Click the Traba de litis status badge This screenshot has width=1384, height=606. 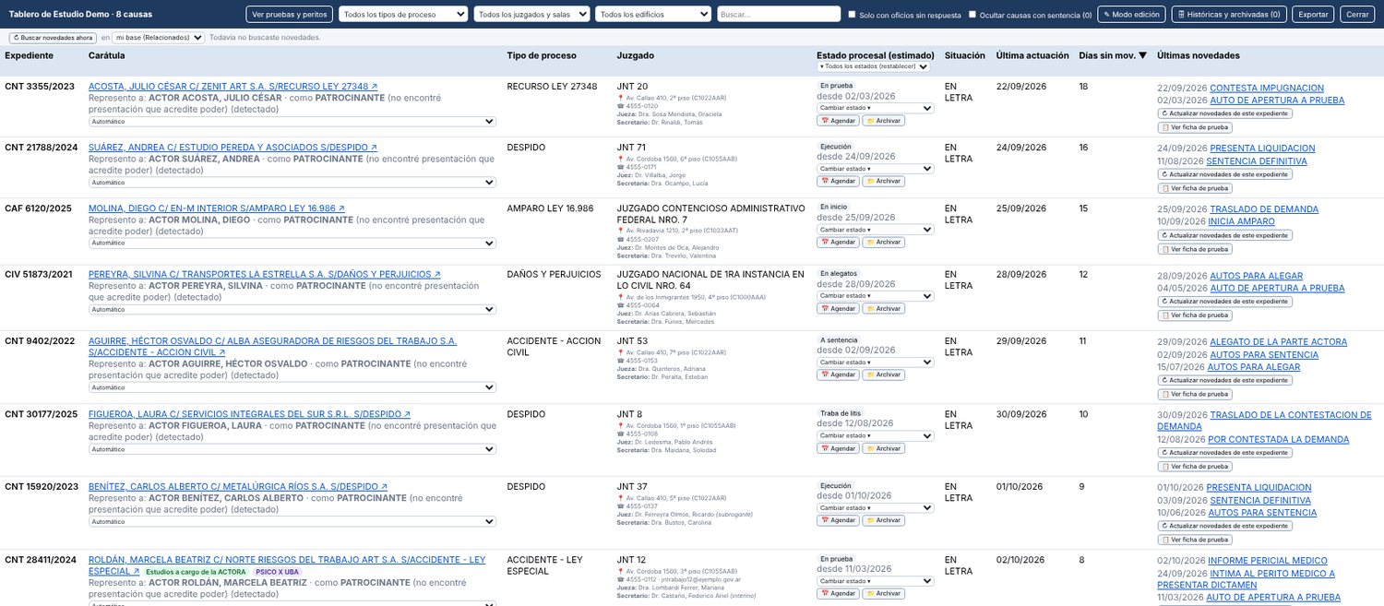click(x=841, y=413)
